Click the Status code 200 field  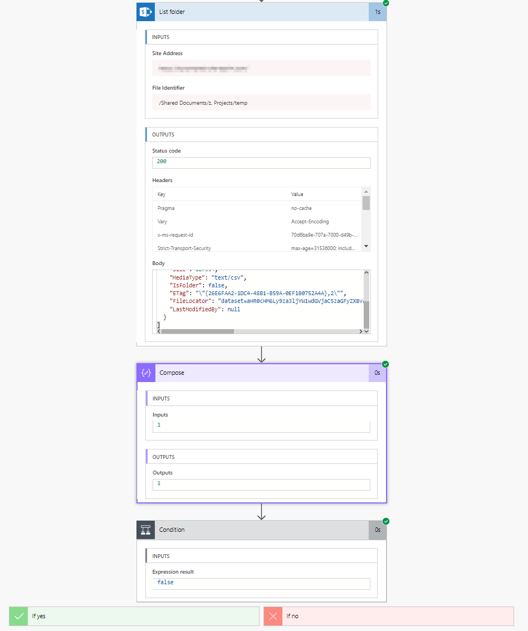coord(262,163)
